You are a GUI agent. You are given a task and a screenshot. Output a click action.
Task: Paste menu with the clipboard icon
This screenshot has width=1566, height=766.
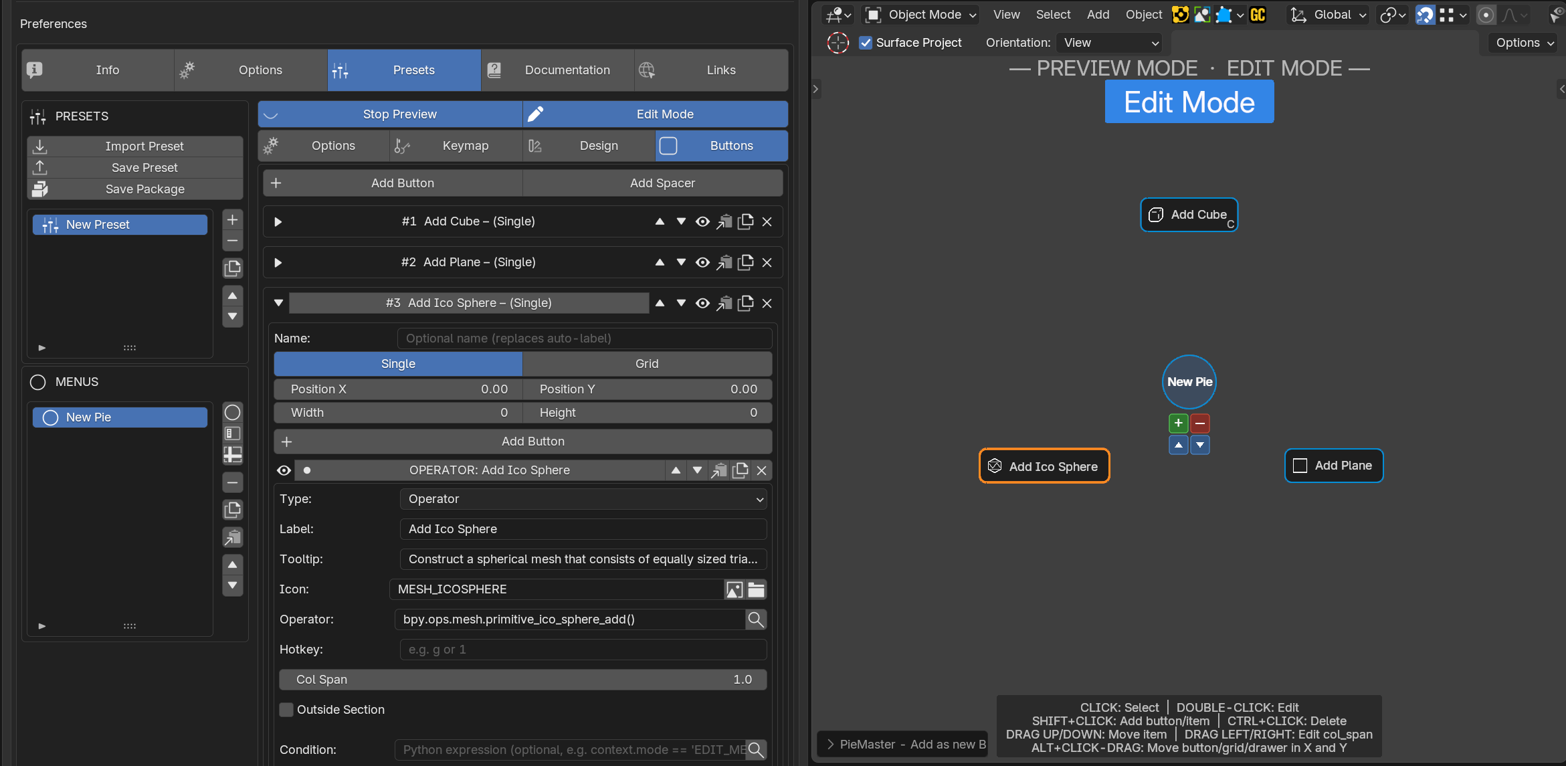[232, 537]
